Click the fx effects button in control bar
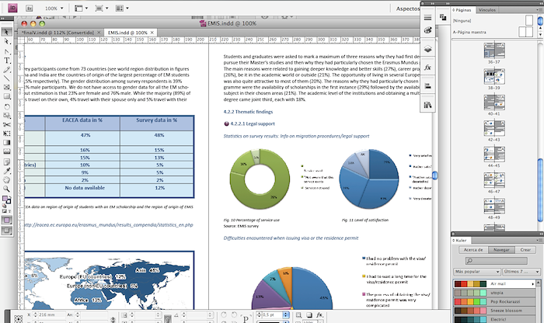Image resolution: width=544 pixels, height=323 pixels. pyautogui.click(x=319, y=314)
